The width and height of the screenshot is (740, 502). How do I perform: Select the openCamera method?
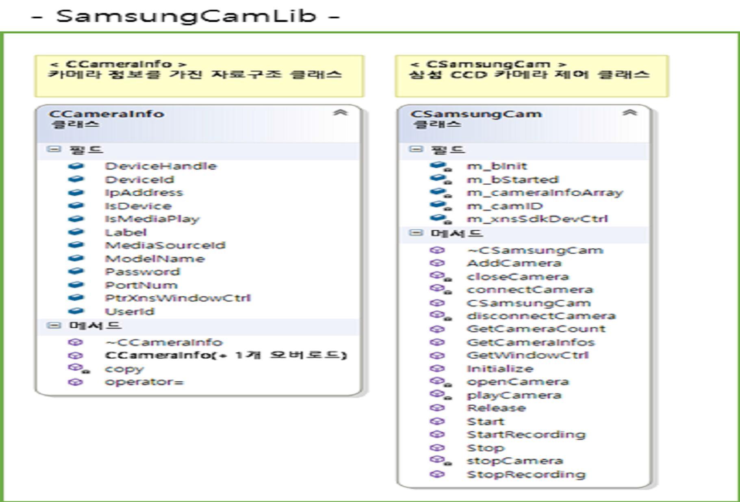click(x=518, y=382)
